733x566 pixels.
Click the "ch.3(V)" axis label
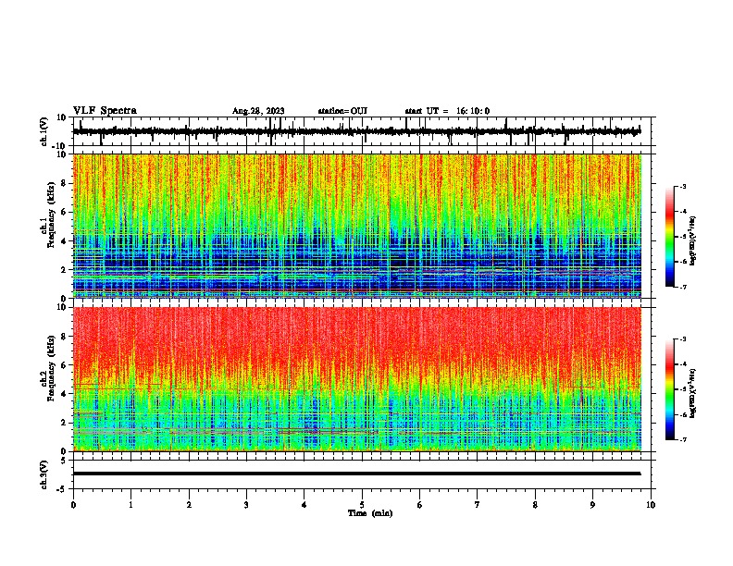pos(44,475)
